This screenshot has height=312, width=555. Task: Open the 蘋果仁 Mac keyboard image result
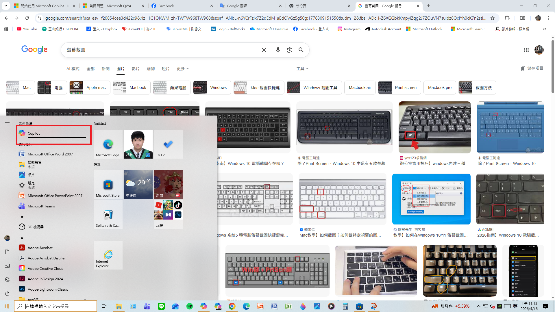[342, 199]
